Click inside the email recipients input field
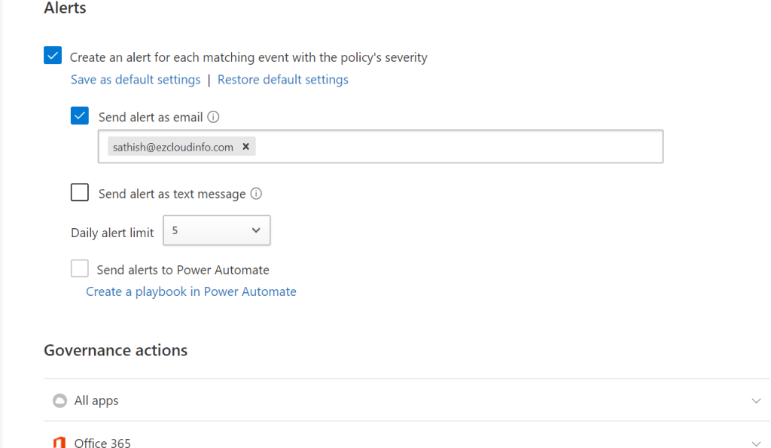 (452, 147)
